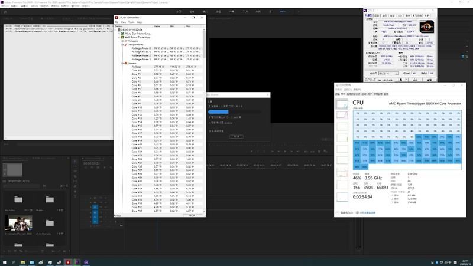Collapse the DESKTOP root node in HWMonitor
The image size is (473, 266).
click(x=116, y=30)
